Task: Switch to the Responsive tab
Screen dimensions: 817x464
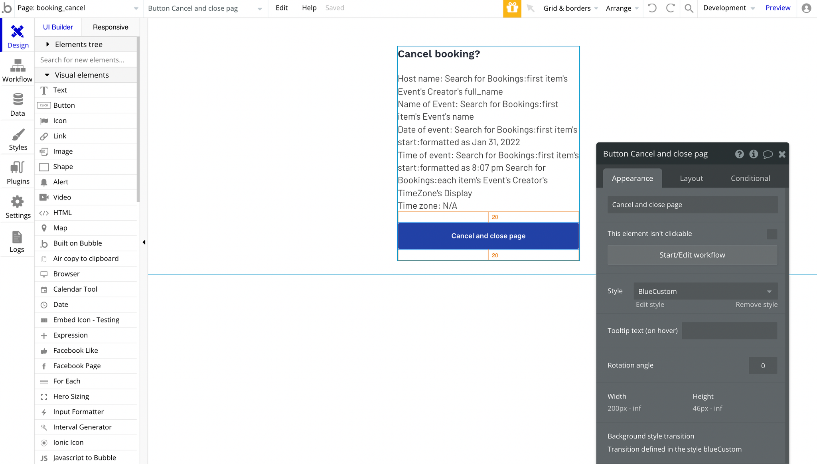Action: [111, 27]
